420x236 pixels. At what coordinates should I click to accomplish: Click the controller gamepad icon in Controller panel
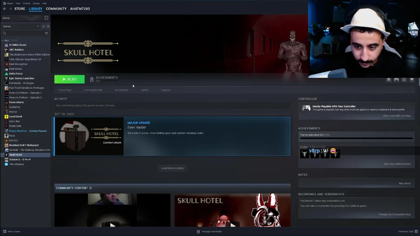[306, 108]
